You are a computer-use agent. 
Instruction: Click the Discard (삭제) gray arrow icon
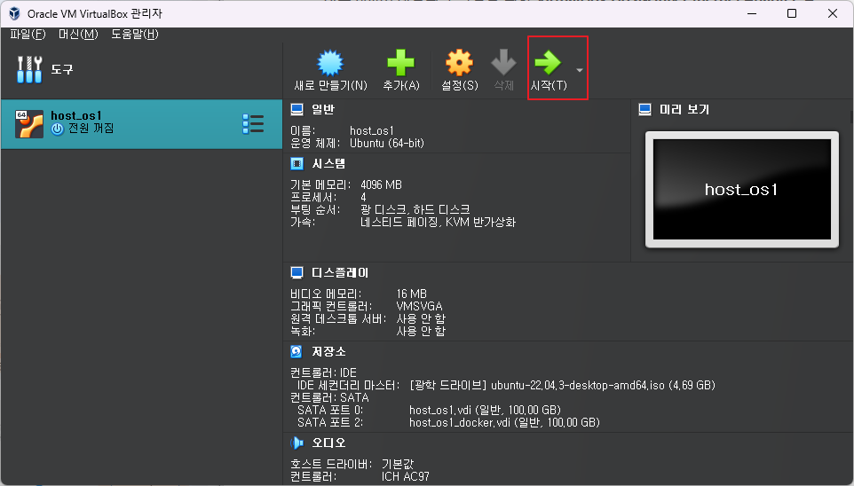pos(504,63)
